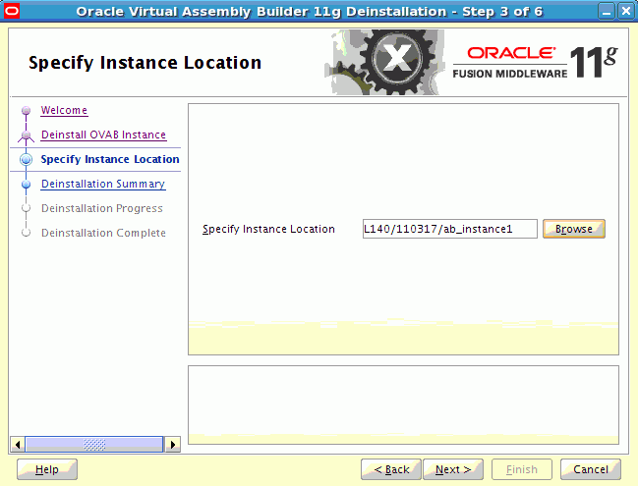Click the Specify Instance Location page heading
Screen dimensions: 638x486
145,63
